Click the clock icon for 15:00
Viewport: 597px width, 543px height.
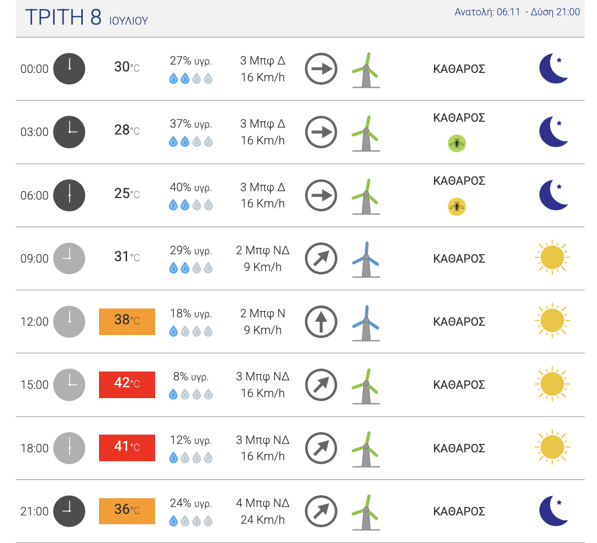point(69,385)
